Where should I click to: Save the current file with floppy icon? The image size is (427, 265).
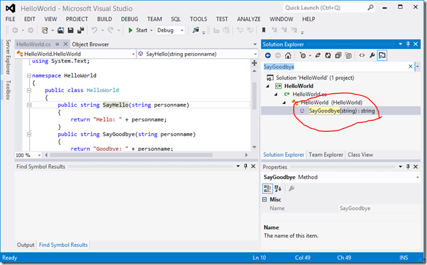pyautogui.click(x=70, y=30)
